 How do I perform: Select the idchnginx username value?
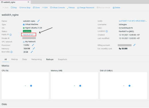click(123, 24)
